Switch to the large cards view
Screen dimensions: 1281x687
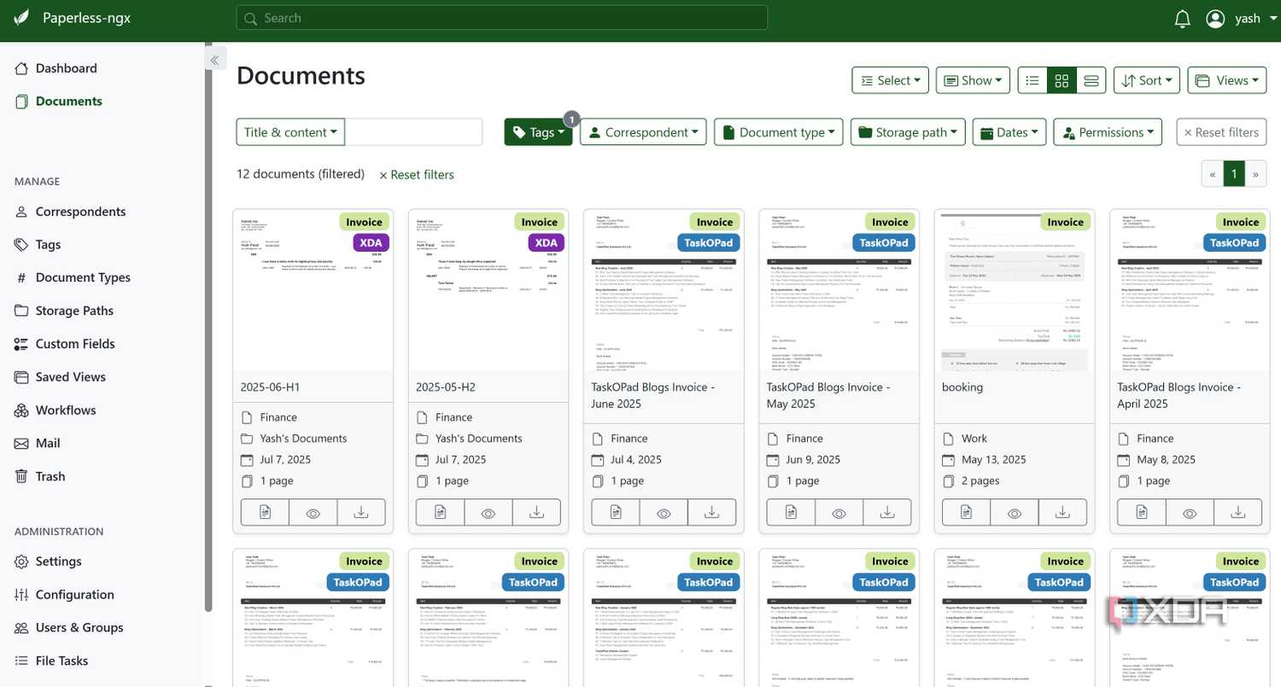[1091, 80]
